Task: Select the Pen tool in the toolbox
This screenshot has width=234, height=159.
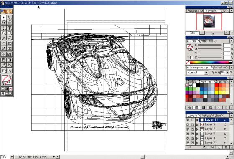Action: pos(4,28)
